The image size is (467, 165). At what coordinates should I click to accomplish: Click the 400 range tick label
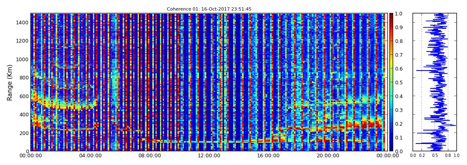[24, 115]
